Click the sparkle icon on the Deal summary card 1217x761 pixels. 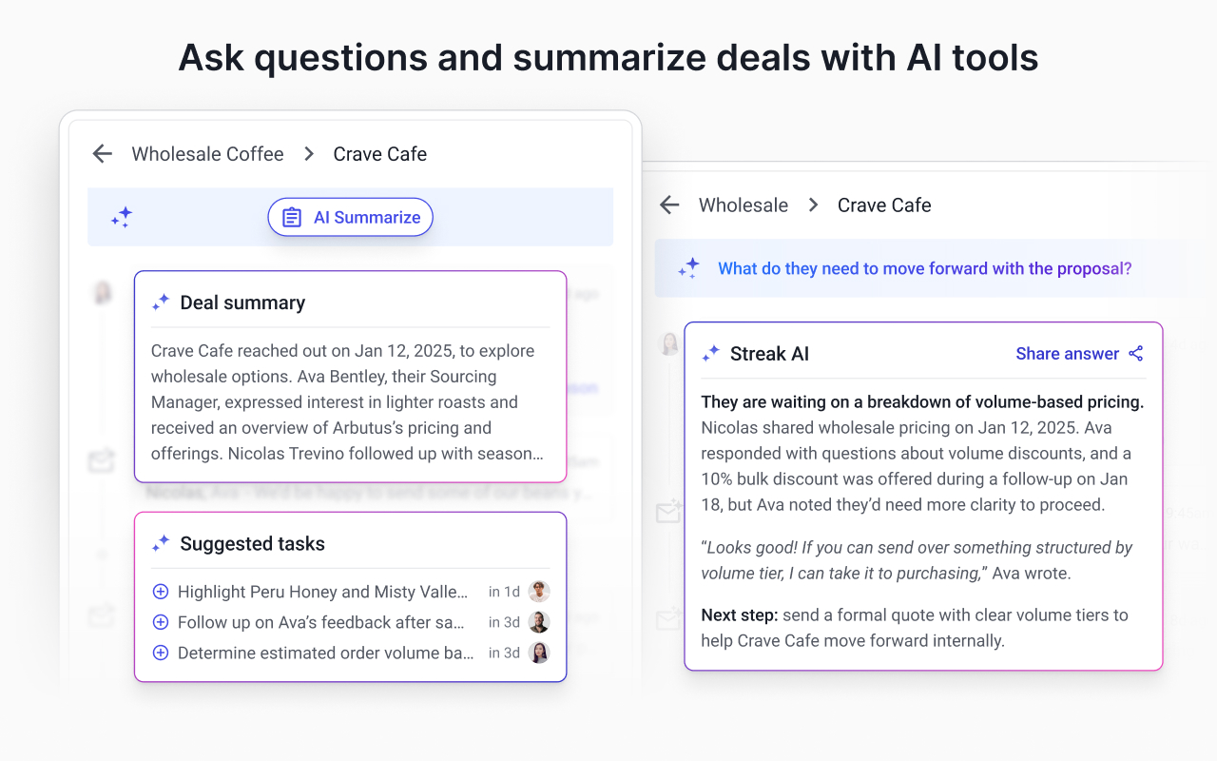click(x=161, y=302)
